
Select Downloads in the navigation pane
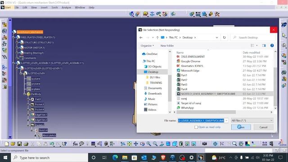pos(155,94)
